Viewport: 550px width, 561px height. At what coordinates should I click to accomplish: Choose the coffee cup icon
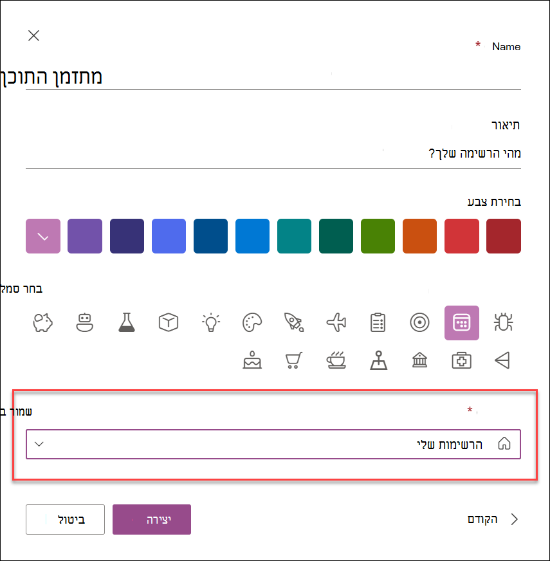coord(336,360)
